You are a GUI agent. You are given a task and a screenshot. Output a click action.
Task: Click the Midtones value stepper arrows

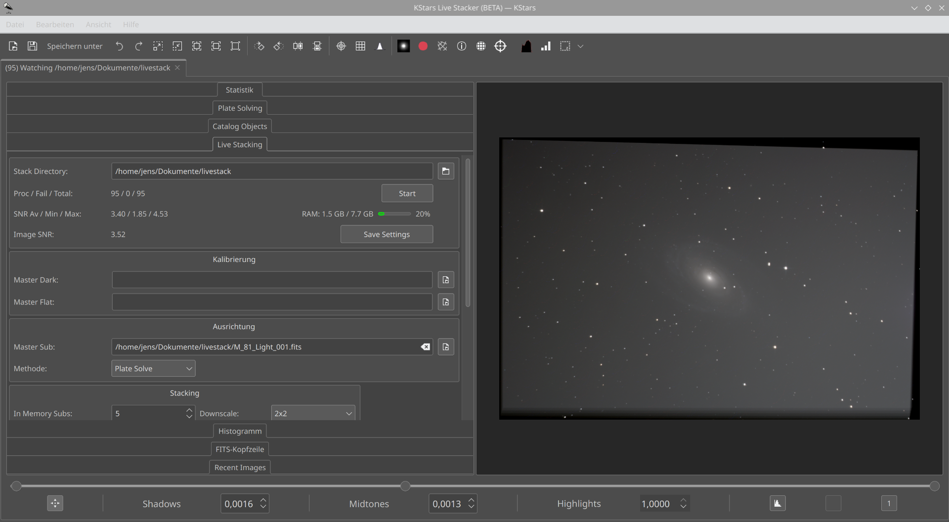click(472, 504)
